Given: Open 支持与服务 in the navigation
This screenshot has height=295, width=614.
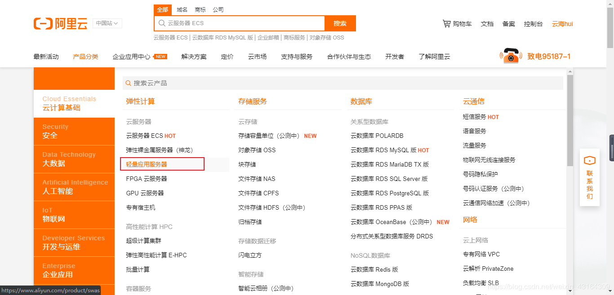Looking at the screenshot, I should click(x=297, y=57).
